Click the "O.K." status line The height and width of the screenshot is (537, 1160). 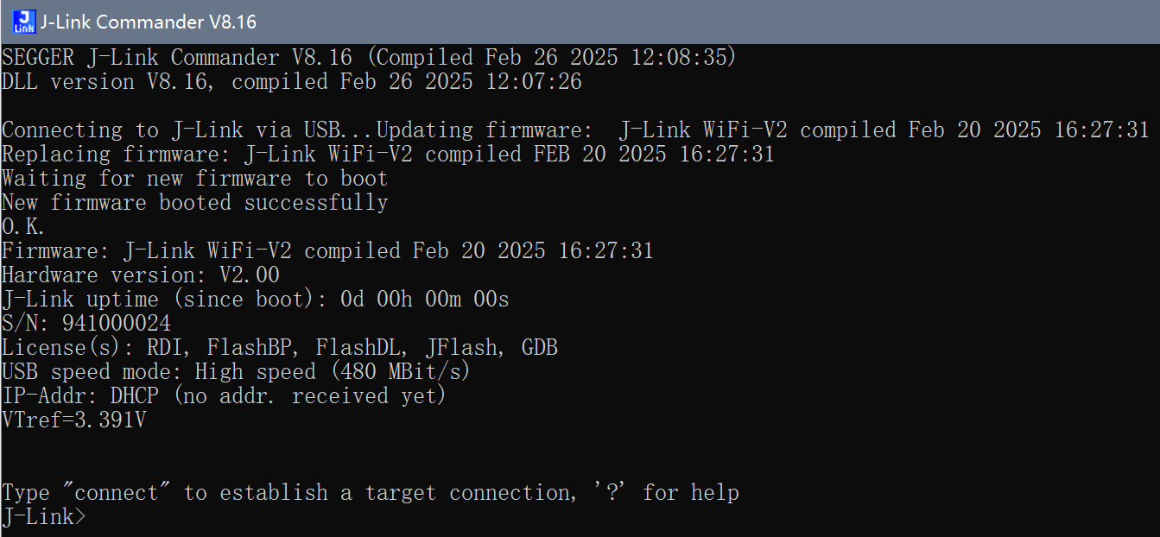pyautogui.click(x=23, y=227)
